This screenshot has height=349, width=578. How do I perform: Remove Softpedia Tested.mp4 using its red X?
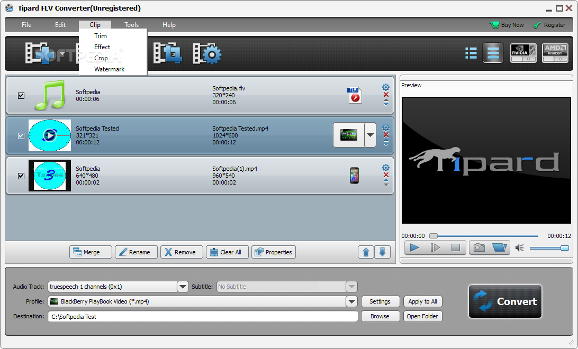[386, 135]
